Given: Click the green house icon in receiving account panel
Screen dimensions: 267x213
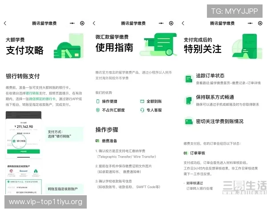Looking at the screenshot, I should [36, 171].
